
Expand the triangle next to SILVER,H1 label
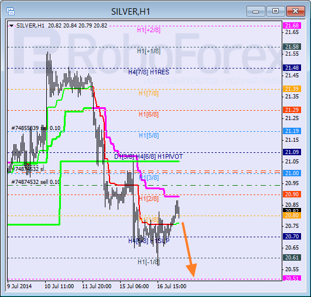tap(11, 26)
